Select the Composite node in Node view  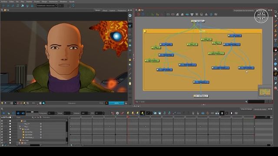point(201,82)
